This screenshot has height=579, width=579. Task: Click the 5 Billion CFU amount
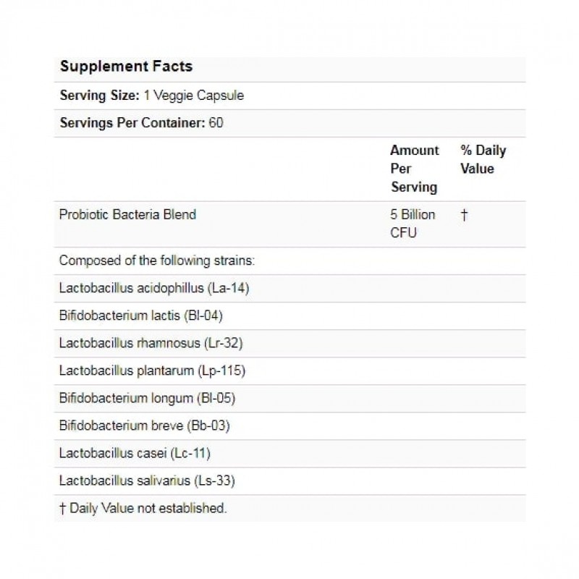[413, 224]
